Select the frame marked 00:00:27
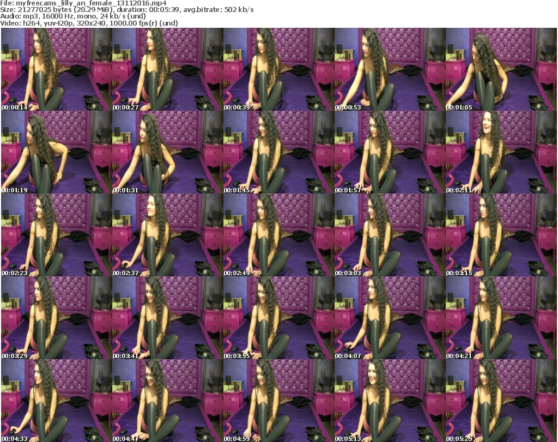 (x=167, y=70)
